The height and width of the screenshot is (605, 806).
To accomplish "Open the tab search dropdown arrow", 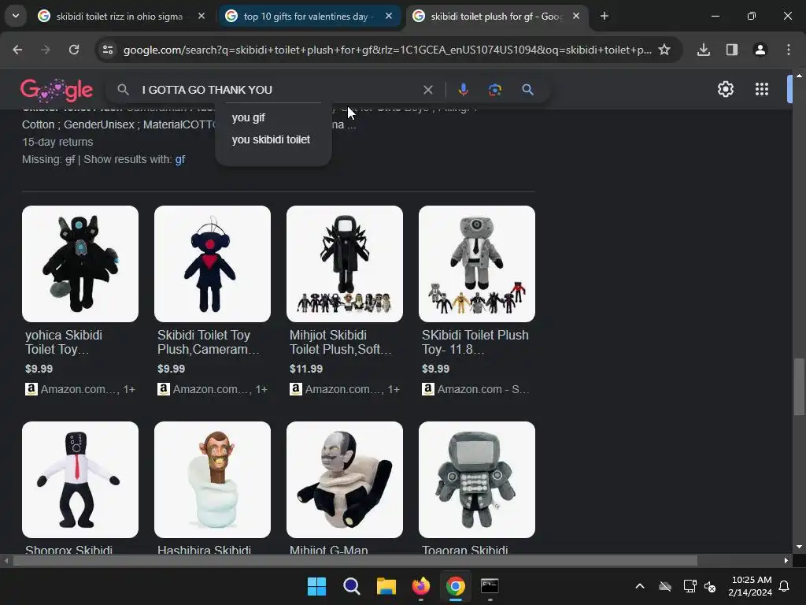I will 16,16.
